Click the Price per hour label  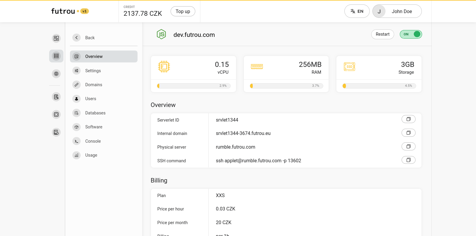(171, 209)
